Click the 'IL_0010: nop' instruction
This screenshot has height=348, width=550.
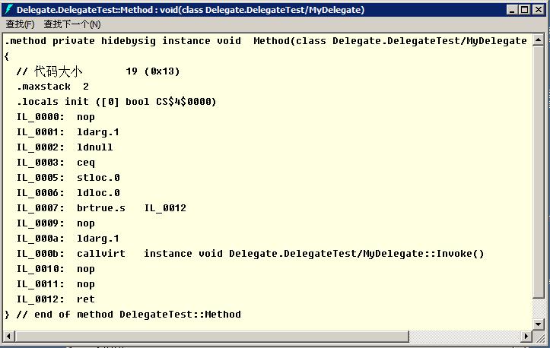tap(56, 269)
